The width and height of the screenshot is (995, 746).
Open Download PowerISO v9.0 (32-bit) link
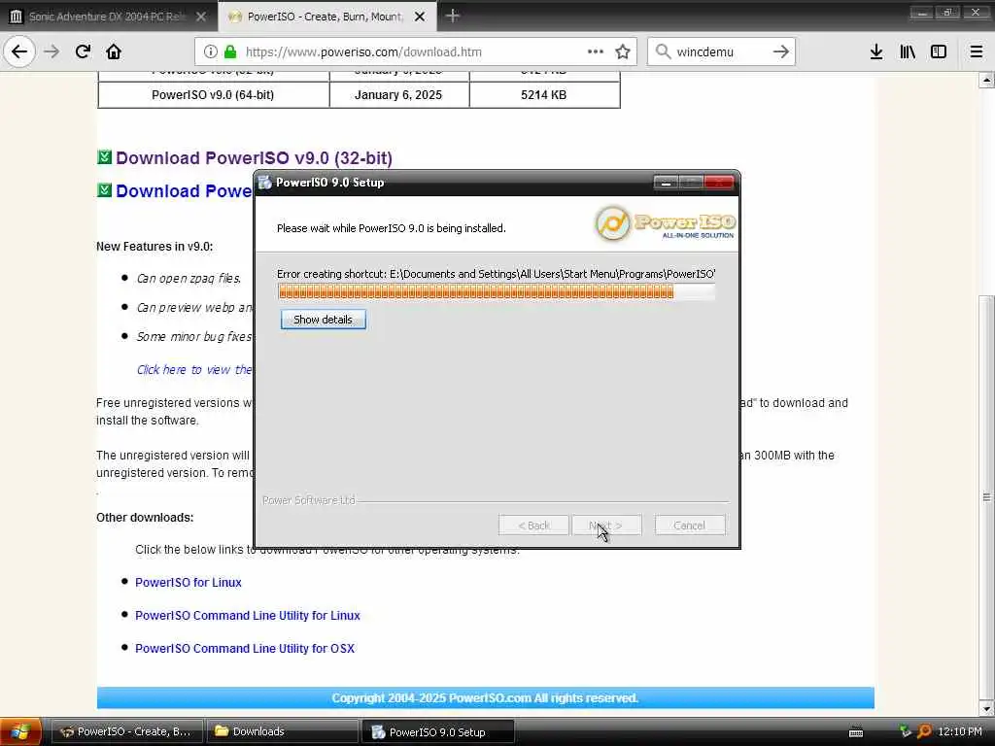[254, 158]
